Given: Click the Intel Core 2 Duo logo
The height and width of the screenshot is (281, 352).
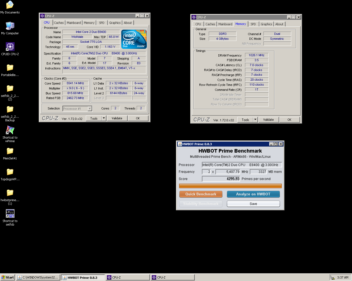Looking at the screenshot, I should pyautogui.click(x=134, y=39).
